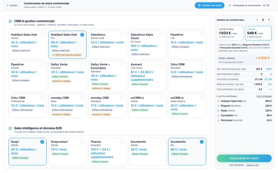The height and width of the screenshot is (173, 278).
Task: Click the Charik price card
Action: 258,33
